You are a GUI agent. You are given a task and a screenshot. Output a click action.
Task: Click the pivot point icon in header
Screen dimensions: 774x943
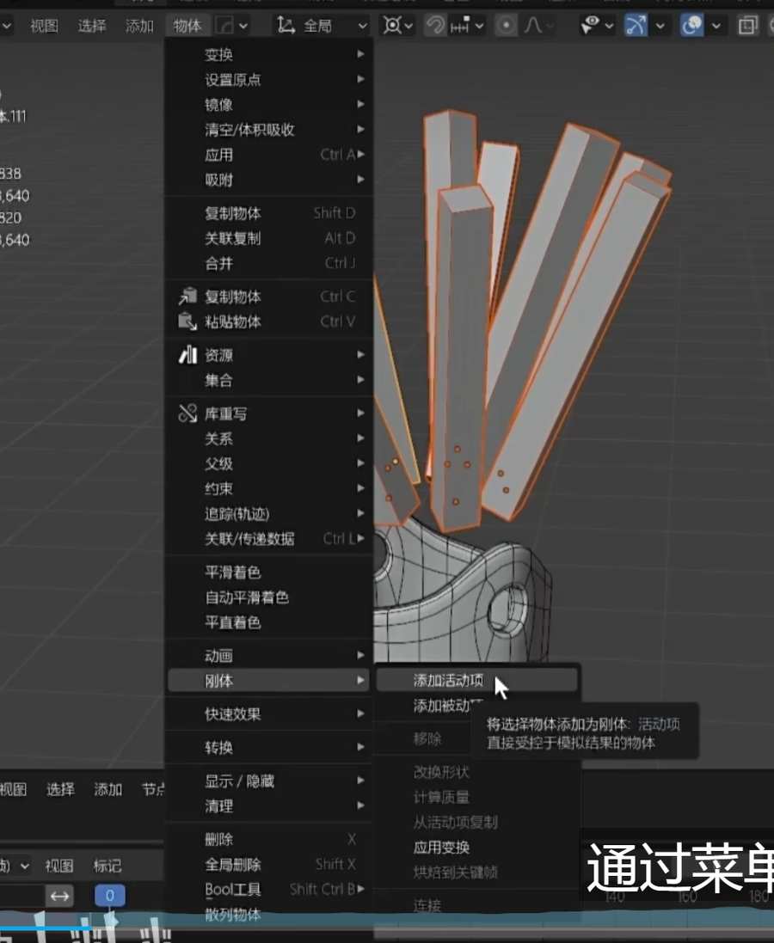click(392, 26)
